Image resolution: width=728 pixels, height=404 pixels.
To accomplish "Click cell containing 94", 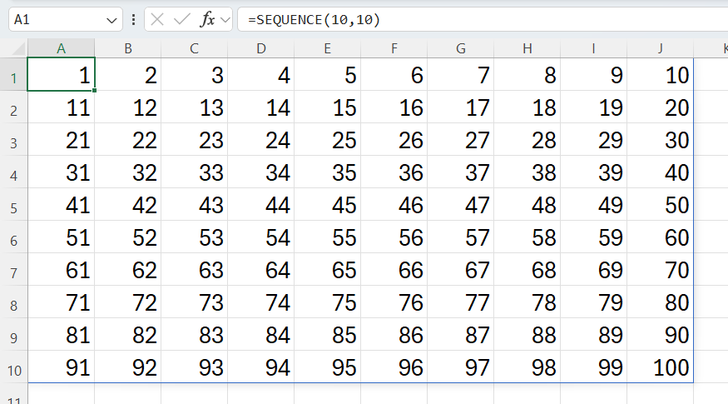I will (x=261, y=367).
